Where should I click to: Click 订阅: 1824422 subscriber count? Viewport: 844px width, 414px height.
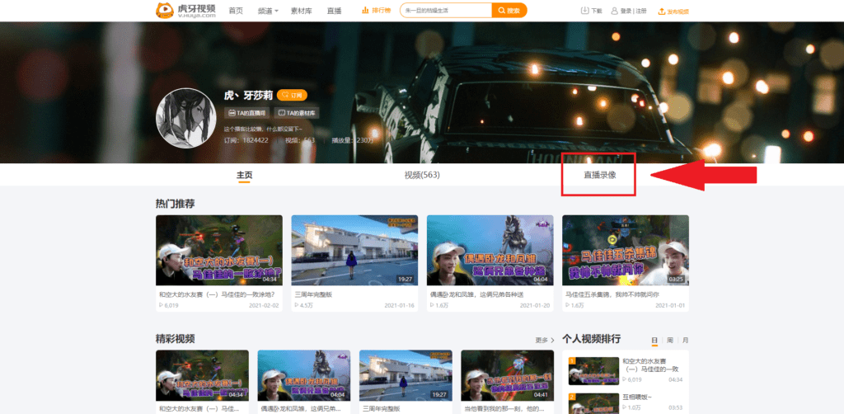(x=246, y=140)
